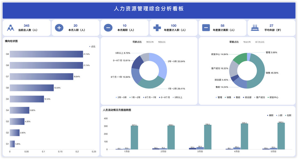The height and width of the screenshot is (159, 298).
Task: Click the G3 bar labeled 4.35%
Action: pos(17,122)
